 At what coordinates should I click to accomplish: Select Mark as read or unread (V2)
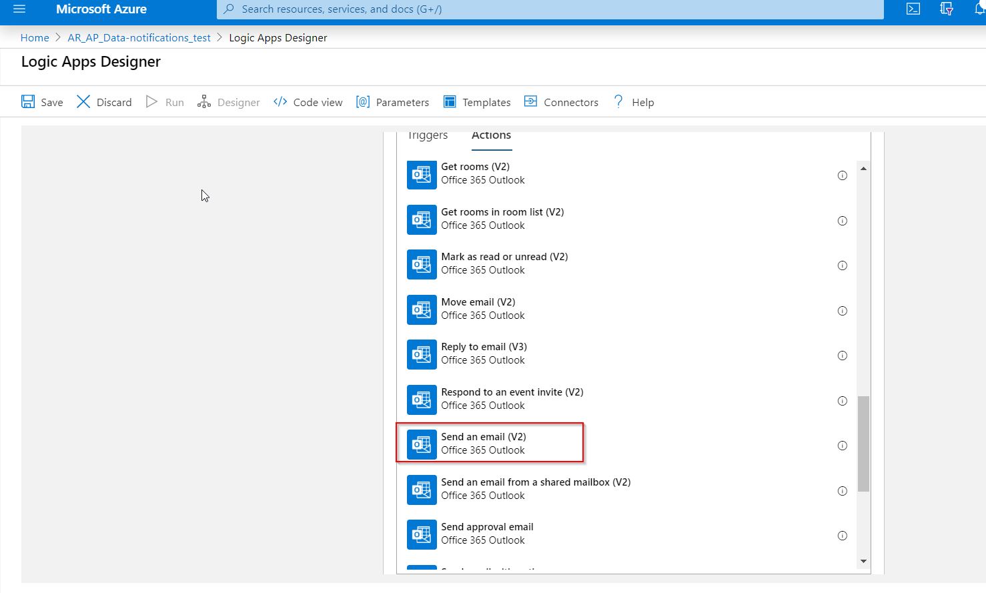pyautogui.click(x=627, y=265)
